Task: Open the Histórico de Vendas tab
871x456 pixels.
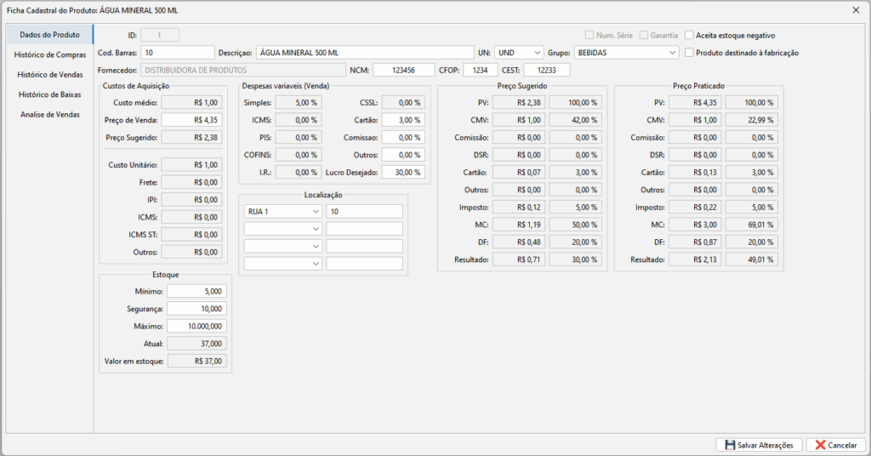Action: coord(49,75)
